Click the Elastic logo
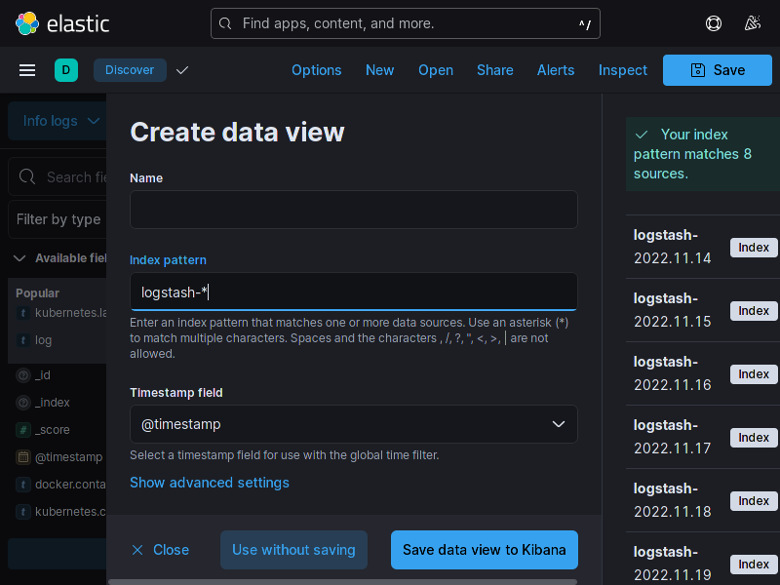Image resolution: width=780 pixels, height=585 pixels. (x=28, y=22)
